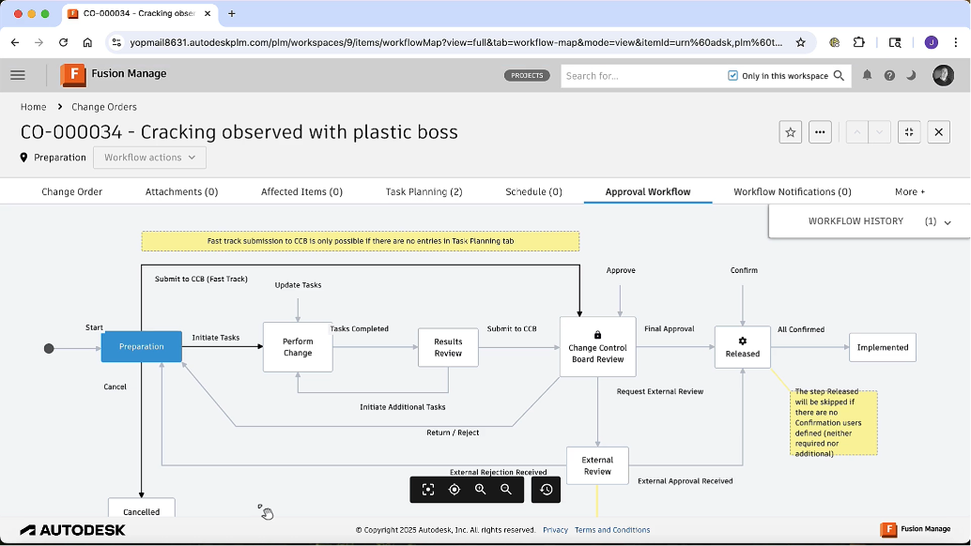
Task: Zoom out of the workflow map
Action: (506, 490)
